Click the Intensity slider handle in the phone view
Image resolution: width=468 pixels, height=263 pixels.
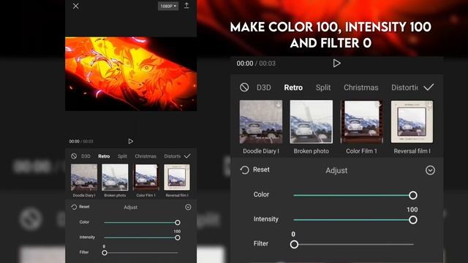click(178, 237)
